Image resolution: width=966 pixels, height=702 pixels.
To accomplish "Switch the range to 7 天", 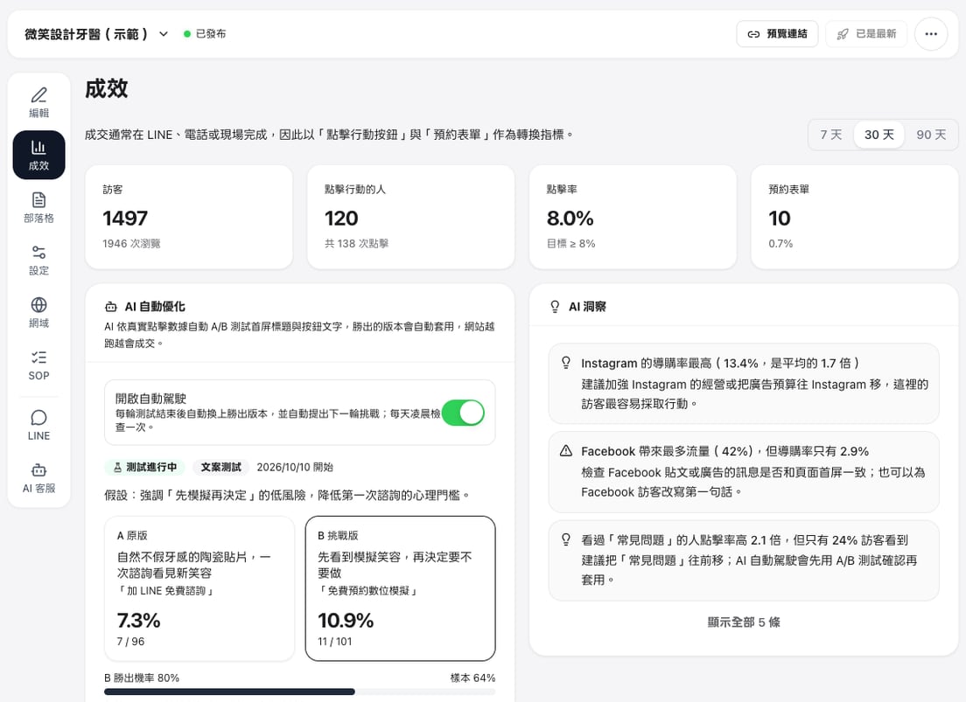I will [831, 135].
